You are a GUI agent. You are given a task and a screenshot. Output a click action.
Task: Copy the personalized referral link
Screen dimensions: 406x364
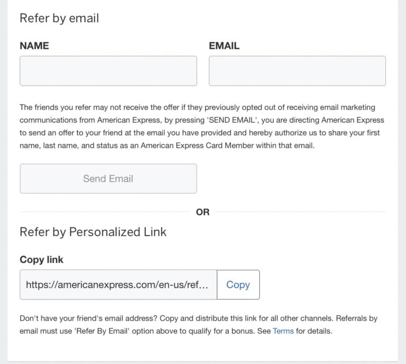click(238, 285)
